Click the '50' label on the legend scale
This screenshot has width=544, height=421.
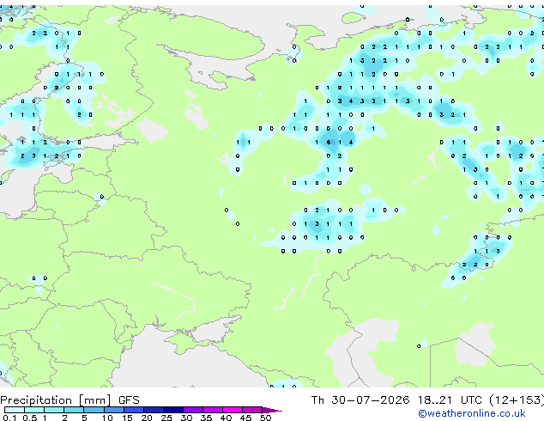pyautogui.click(x=265, y=418)
